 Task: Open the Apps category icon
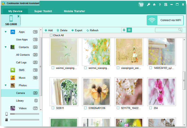click(x=13, y=32)
